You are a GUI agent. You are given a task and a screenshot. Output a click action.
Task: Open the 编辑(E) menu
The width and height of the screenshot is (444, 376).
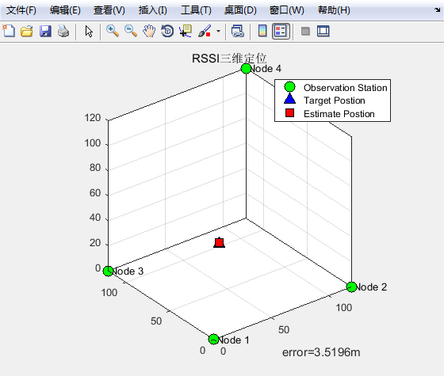(65, 10)
